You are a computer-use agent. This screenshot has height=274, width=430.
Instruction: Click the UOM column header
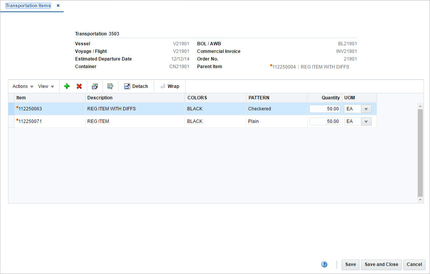[359, 98]
